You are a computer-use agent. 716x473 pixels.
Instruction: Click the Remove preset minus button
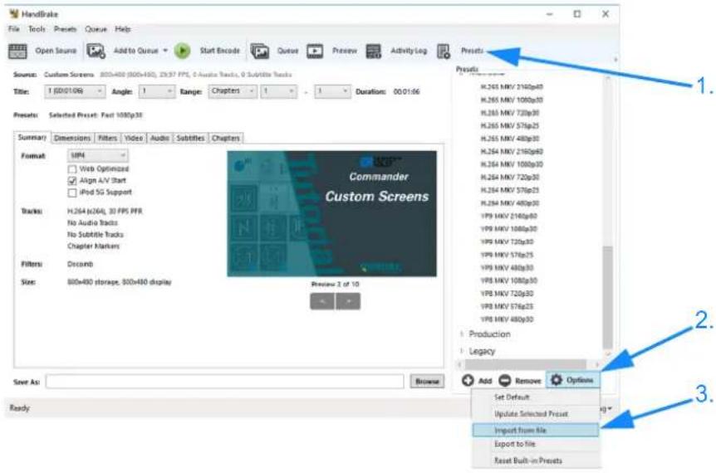tap(520, 380)
